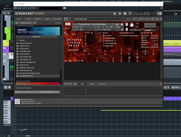Click the Quick-Load lock icon
Viewport: 181px width, 137px height.
75,84
